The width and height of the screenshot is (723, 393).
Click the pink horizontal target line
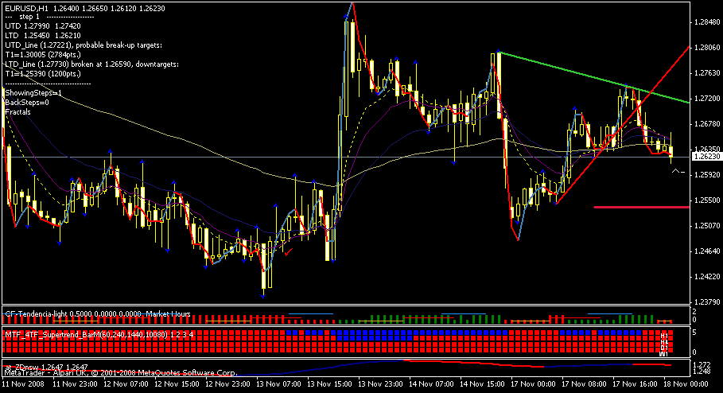641,207
